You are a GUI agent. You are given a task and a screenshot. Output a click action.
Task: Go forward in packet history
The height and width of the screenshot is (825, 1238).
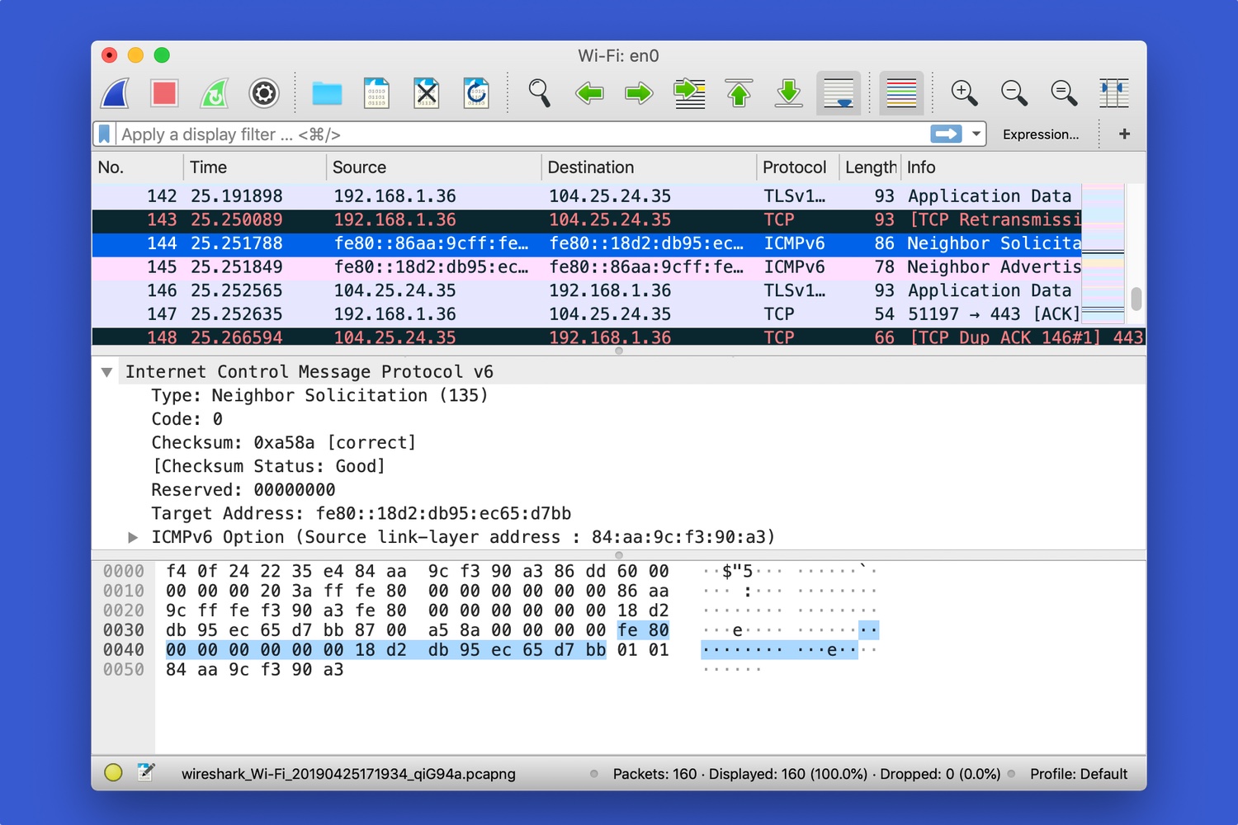(x=639, y=93)
